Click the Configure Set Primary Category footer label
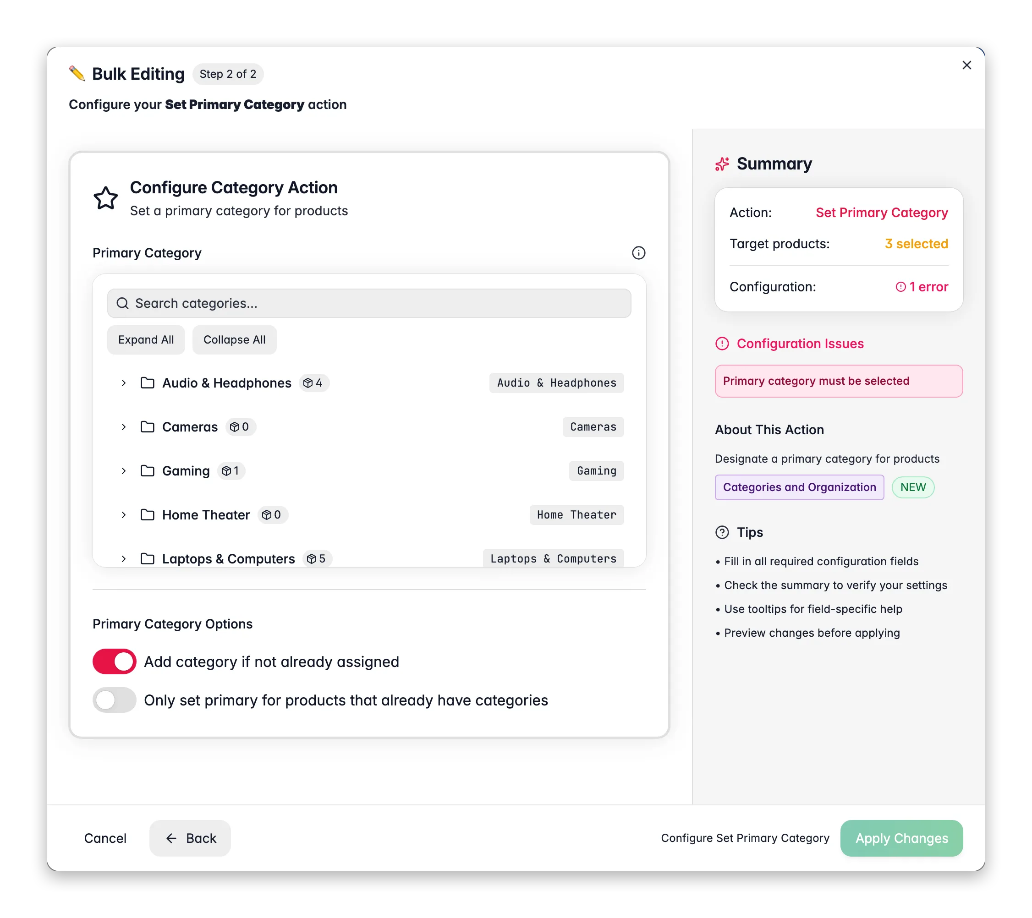1032x918 pixels. pos(745,838)
